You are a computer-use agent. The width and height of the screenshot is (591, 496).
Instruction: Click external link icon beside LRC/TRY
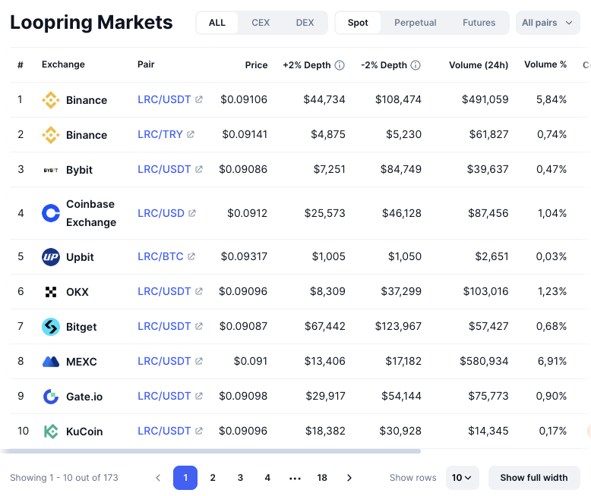[x=191, y=134]
